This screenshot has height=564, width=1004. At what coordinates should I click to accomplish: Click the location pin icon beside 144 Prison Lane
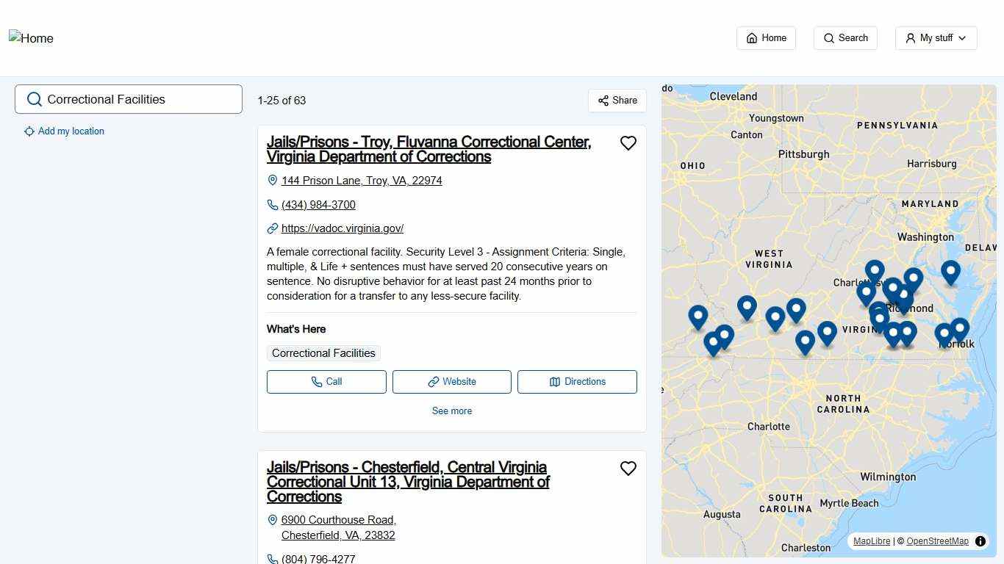coord(273,180)
